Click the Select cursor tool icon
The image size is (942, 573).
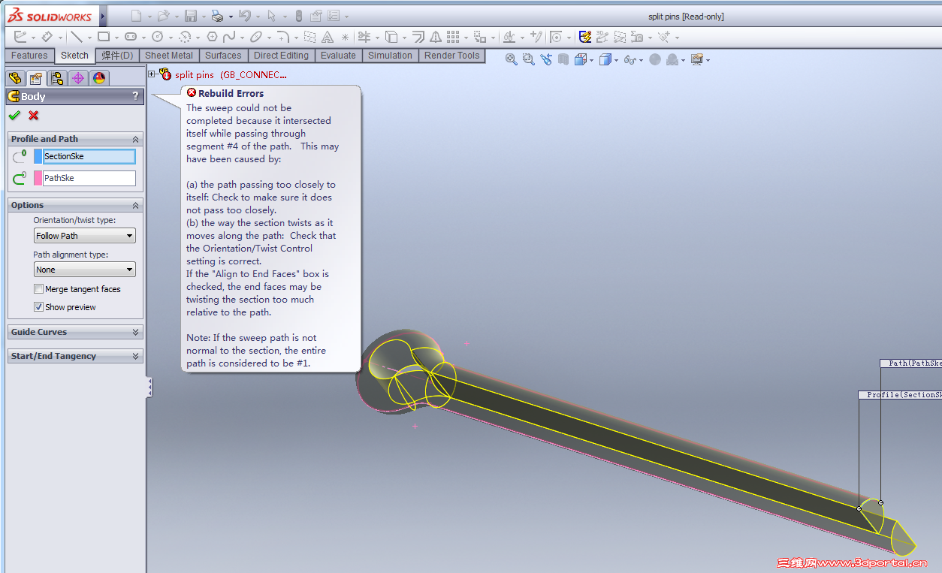272,16
